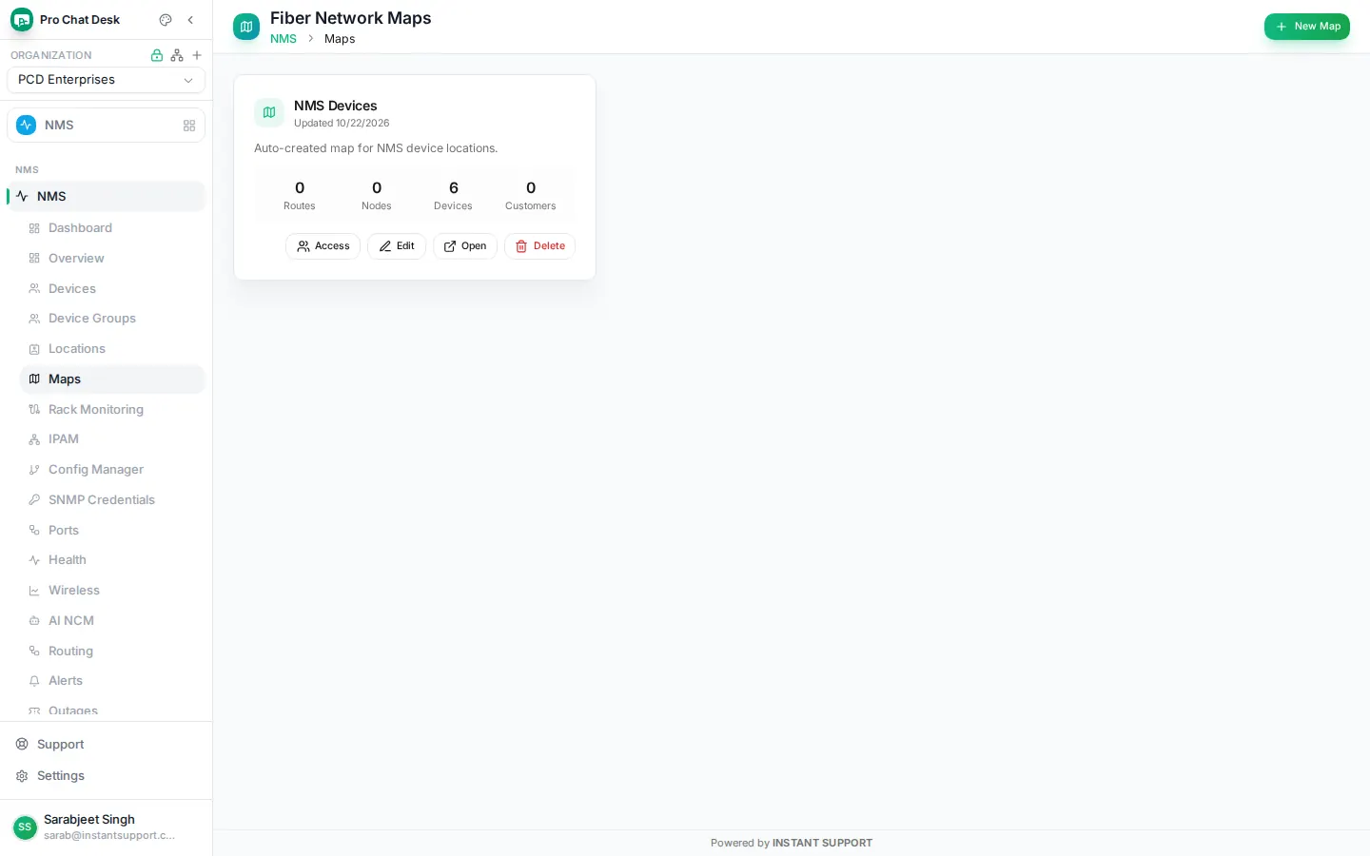Click the NMS breadcrumb link
The width and height of the screenshot is (1370, 856).
[284, 39]
